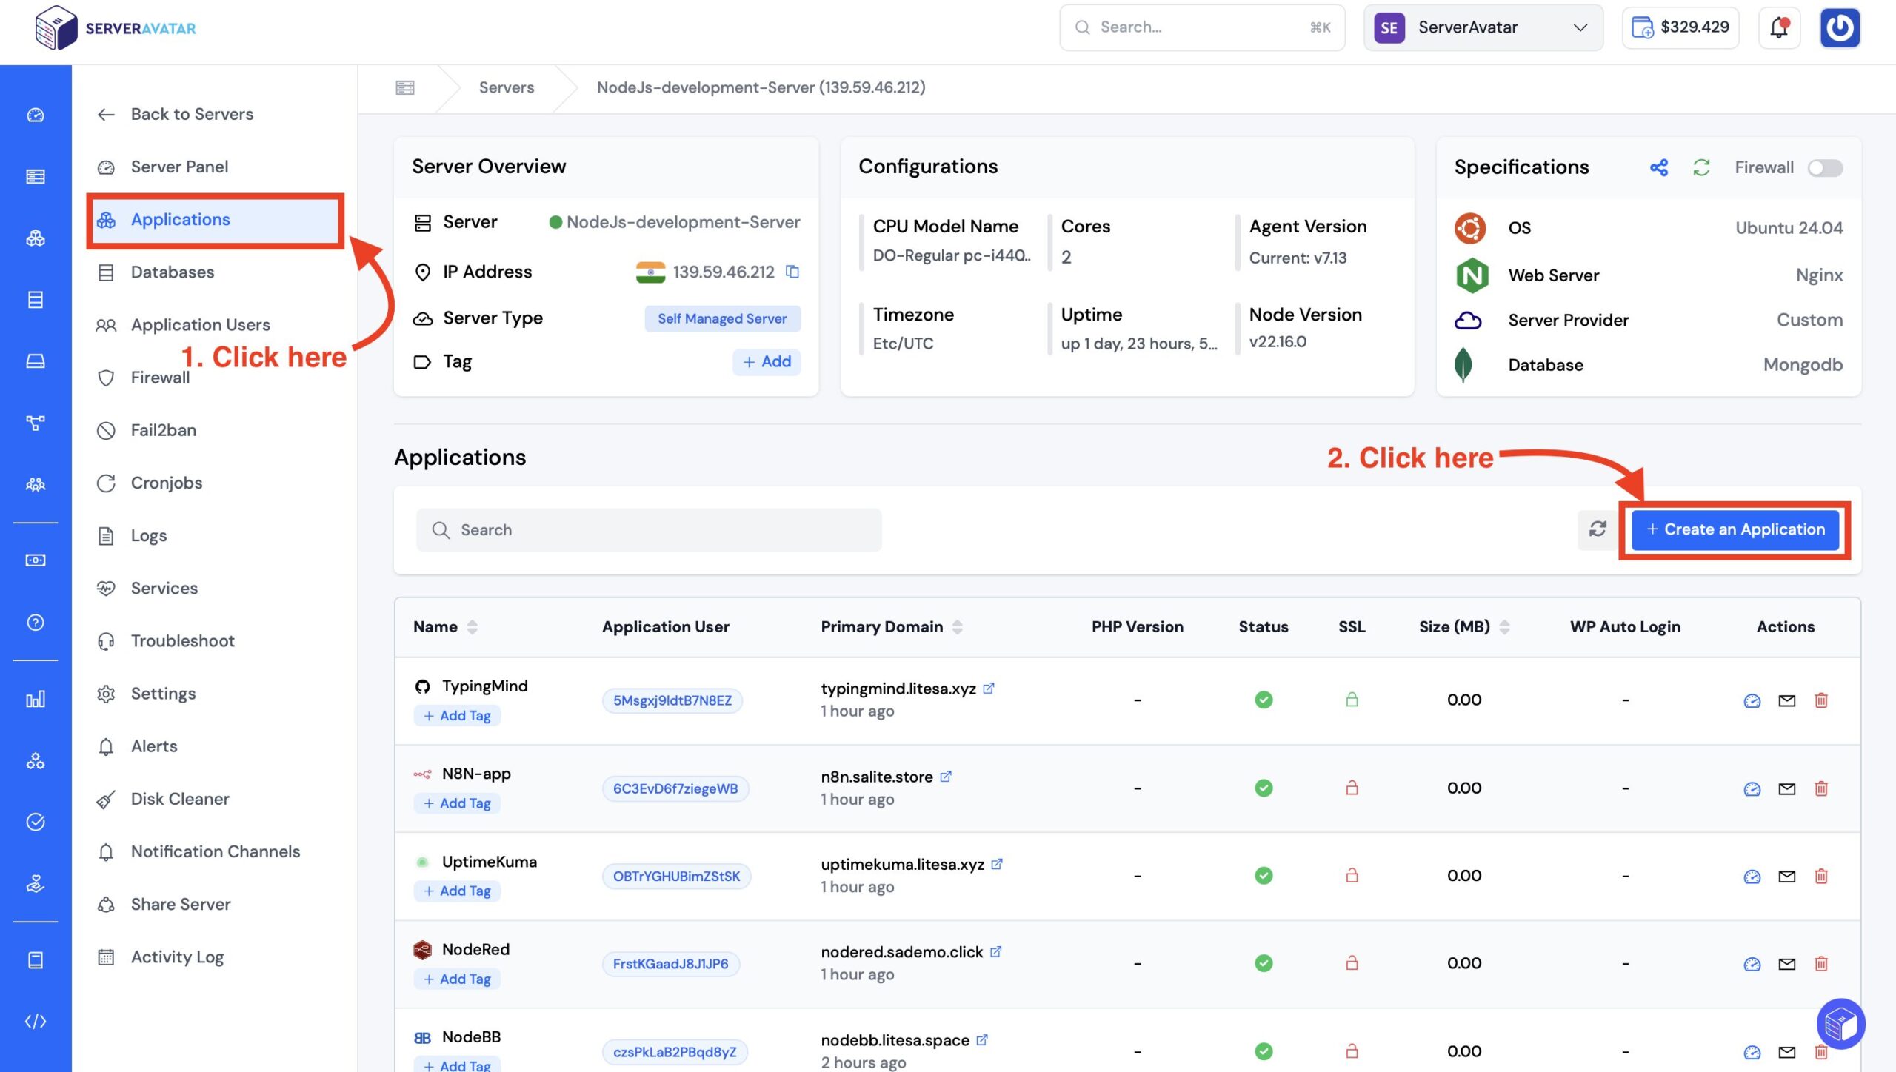Click the code brackets icon in blue sidebar

pyautogui.click(x=36, y=1022)
